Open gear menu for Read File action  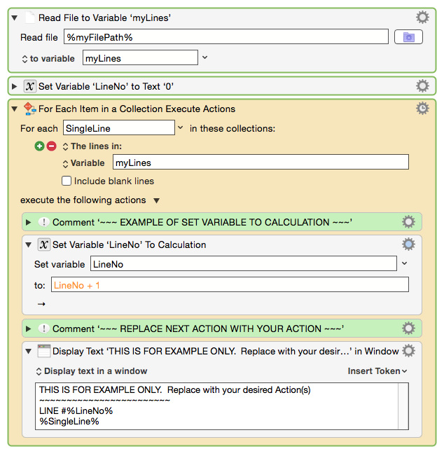(422, 18)
